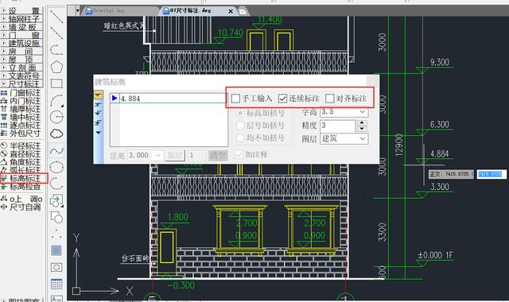The height and width of the screenshot is (302, 509).
Task: Select the Ellipse tool
Action: (x=56, y=167)
